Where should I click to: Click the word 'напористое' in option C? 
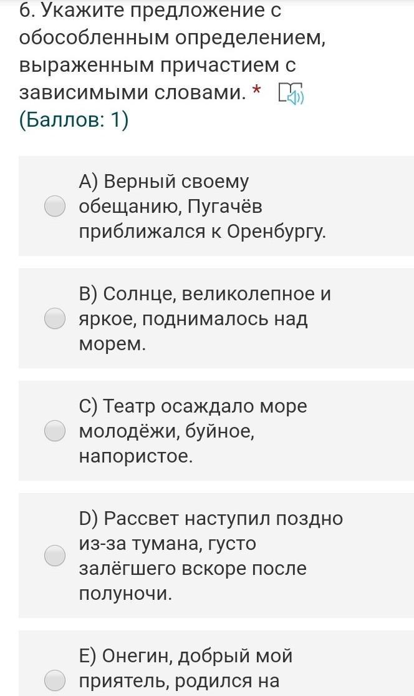coord(136,456)
